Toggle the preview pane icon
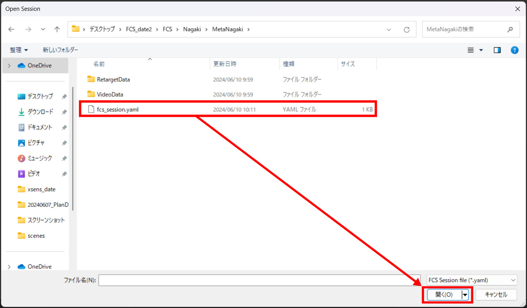The image size is (527, 308). (x=497, y=50)
